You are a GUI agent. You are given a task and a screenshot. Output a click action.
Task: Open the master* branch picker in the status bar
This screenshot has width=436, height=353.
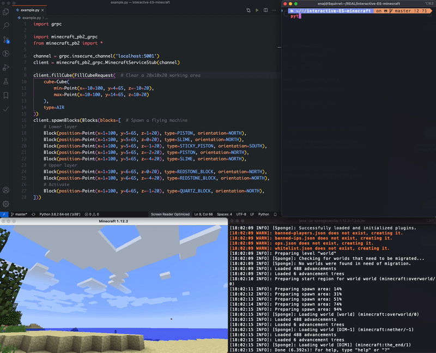19,214
